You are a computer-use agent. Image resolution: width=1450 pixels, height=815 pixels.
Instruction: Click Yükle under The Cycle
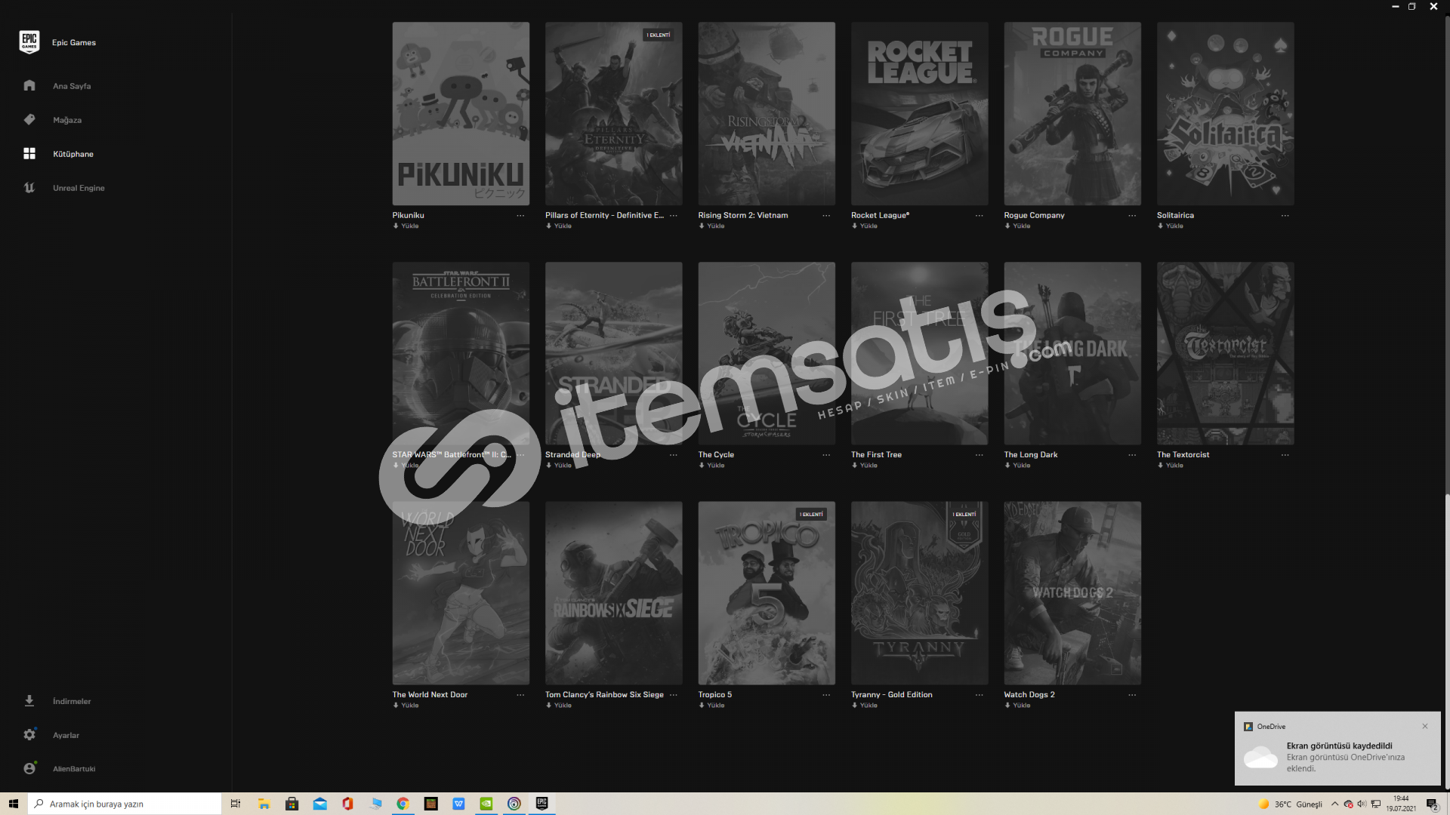(711, 466)
